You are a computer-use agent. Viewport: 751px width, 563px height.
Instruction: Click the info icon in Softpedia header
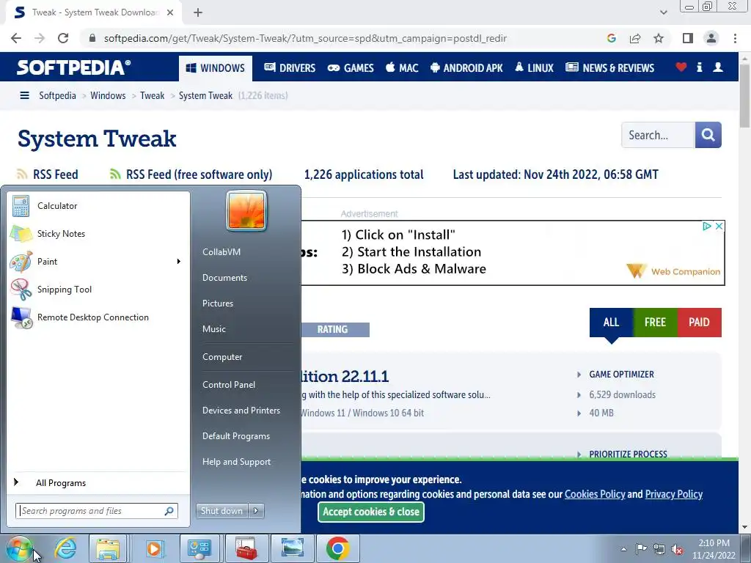coord(699,67)
